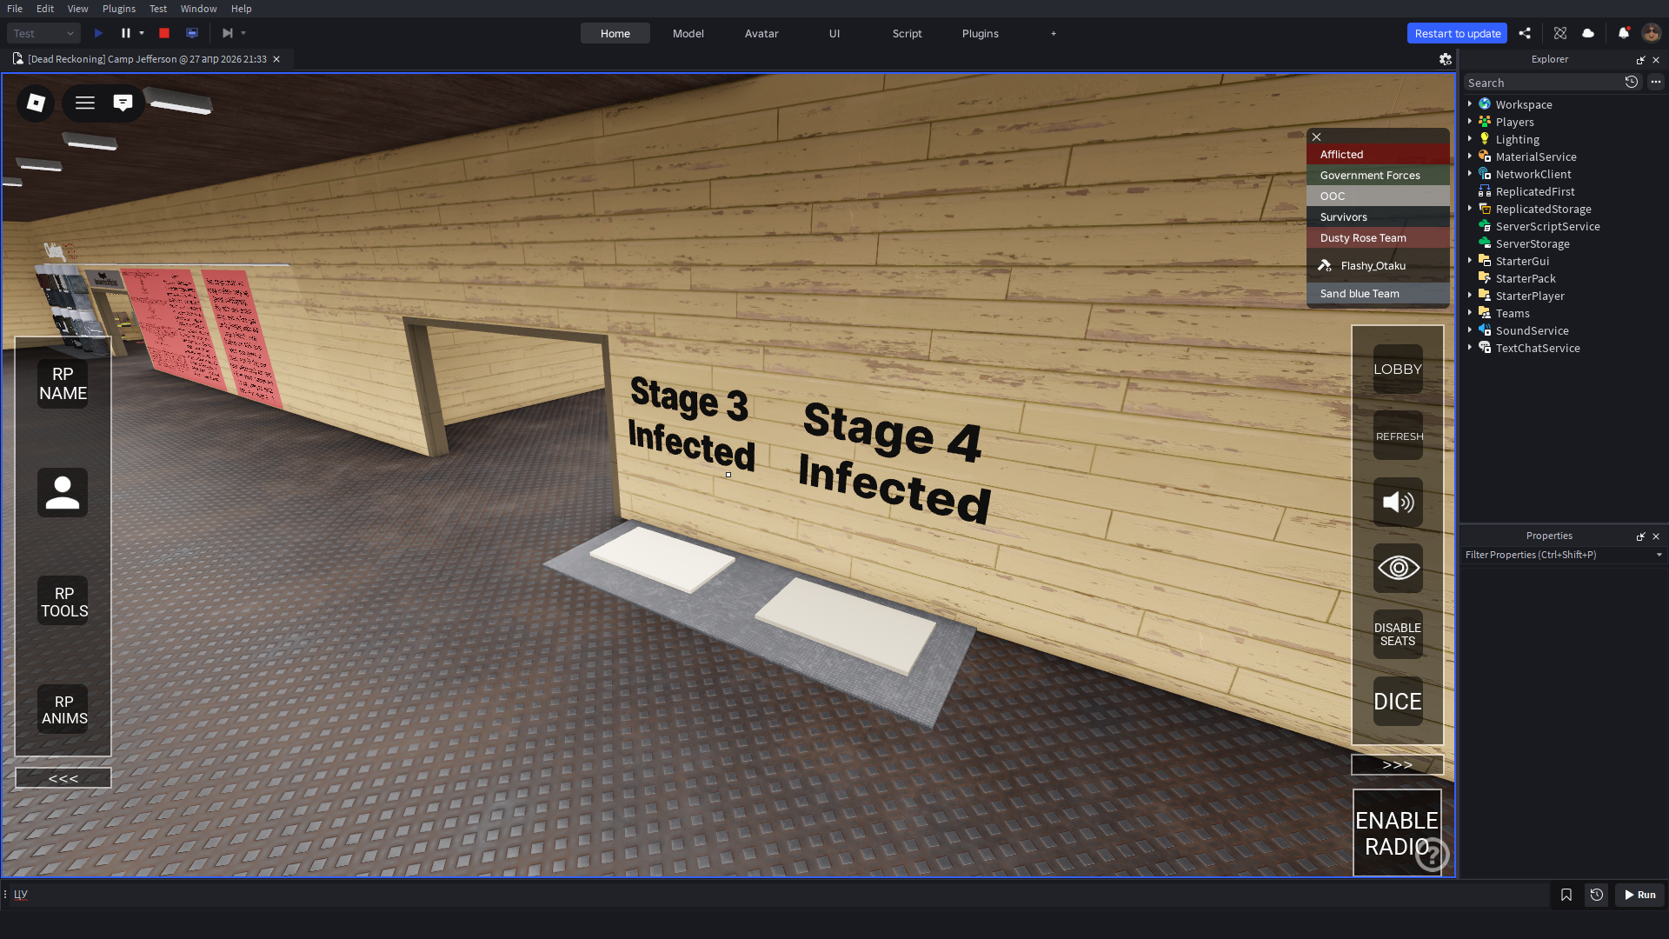The height and width of the screenshot is (939, 1669).
Task: Open the Edit menu
Action: pos(45,9)
